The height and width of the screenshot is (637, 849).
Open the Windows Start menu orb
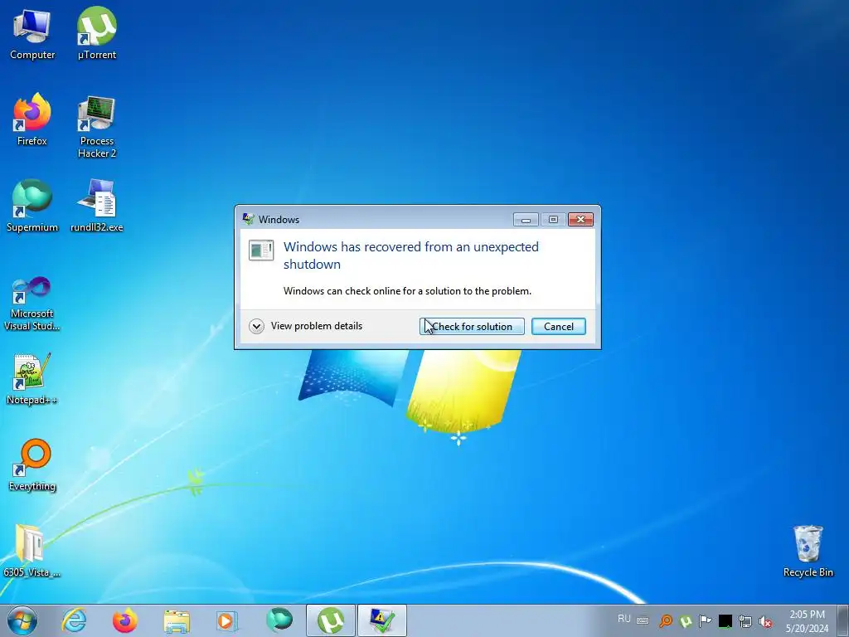pos(22,620)
